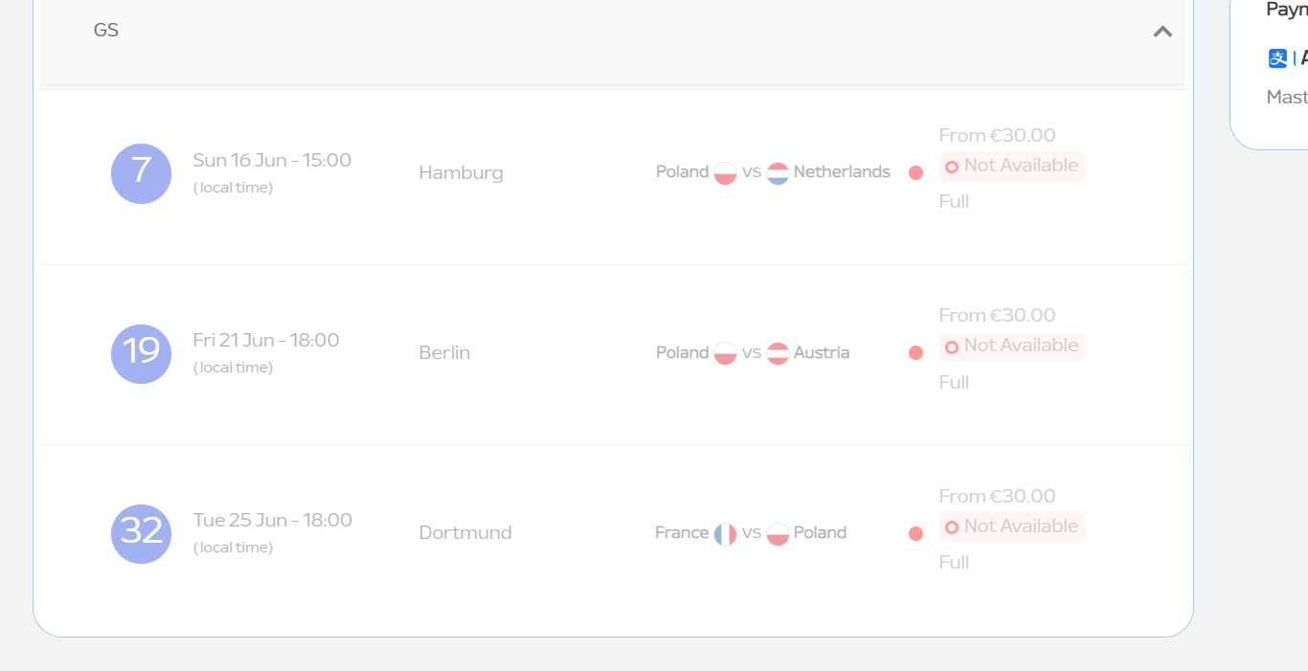
Task: Click Poland flag in Berlin match
Action: coord(725,353)
